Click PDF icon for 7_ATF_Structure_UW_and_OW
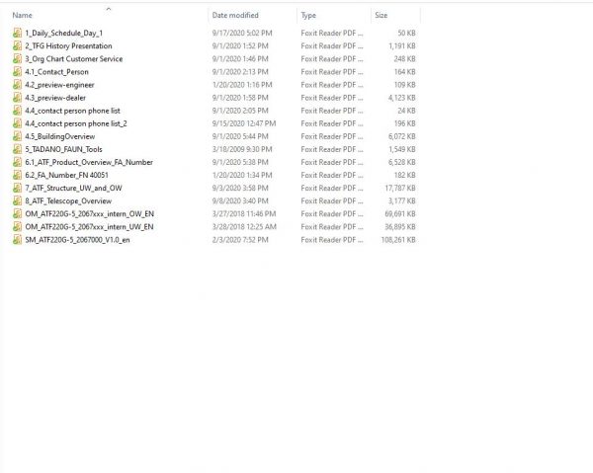The height and width of the screenshot is (473, 593). [x=17, y=188]
